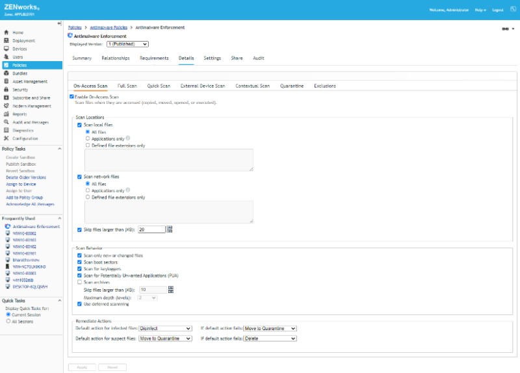
Task: Click the WIN-NC7GUK8KIN0 device icon
Action: pyautogui.click(x=8, y=266)
